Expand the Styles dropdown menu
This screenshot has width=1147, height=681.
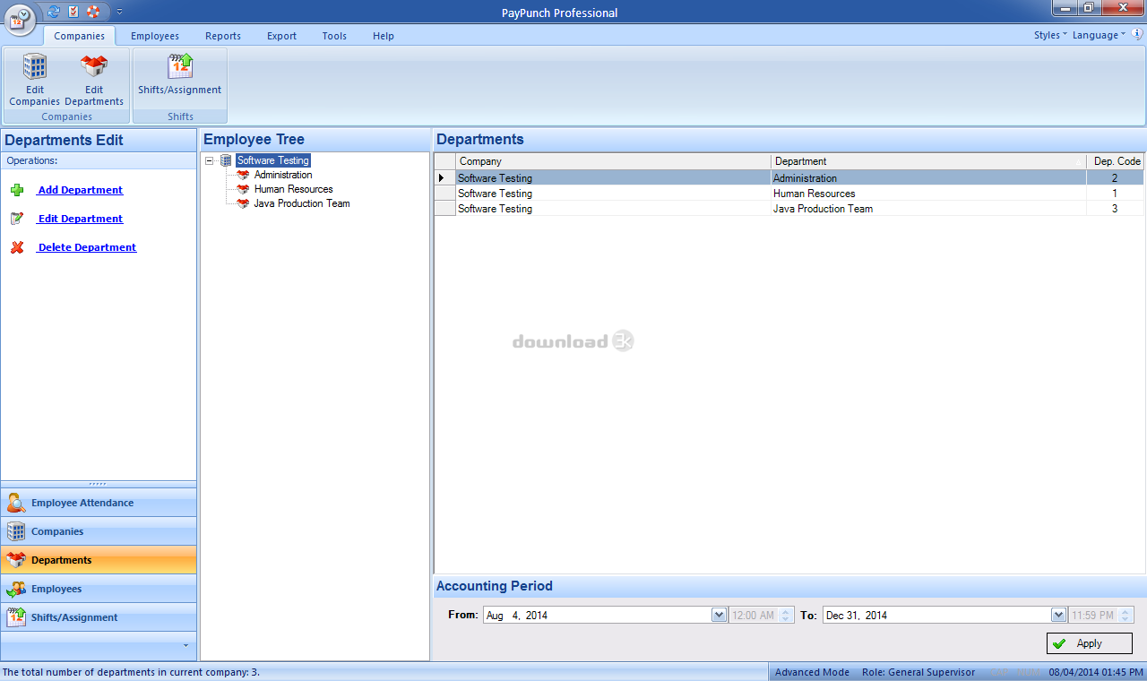(x=1050, y=35)
